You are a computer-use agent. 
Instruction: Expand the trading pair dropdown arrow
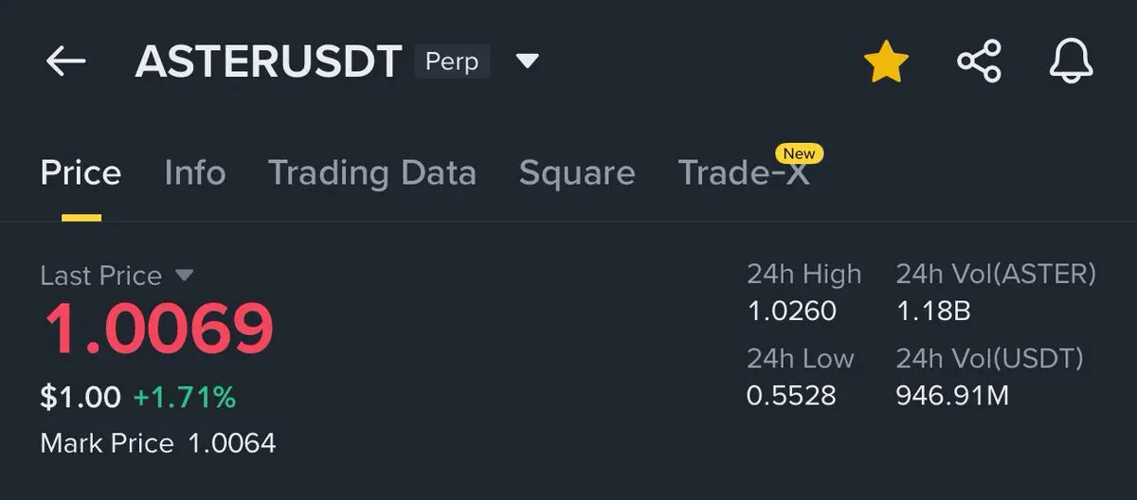coord(527,62)
